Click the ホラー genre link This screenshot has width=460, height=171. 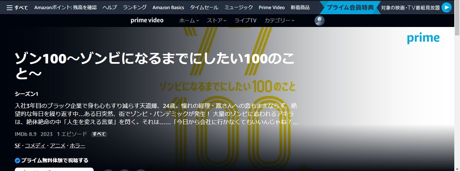[77, 146]
